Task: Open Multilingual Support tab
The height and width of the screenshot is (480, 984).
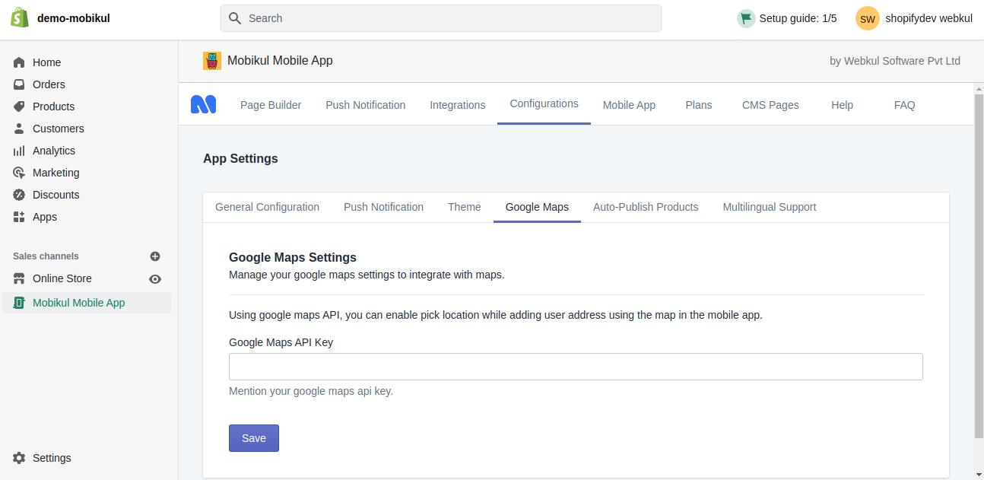Action: (770, 207)
